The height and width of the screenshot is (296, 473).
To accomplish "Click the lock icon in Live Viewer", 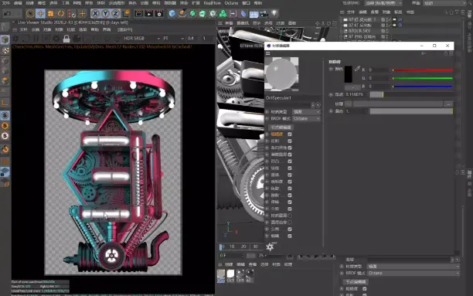I will point(66,39).
